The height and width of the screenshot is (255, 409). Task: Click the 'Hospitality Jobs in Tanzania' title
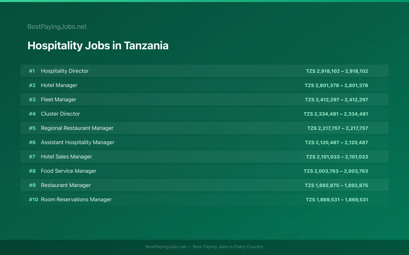click(x=98, y=46)
